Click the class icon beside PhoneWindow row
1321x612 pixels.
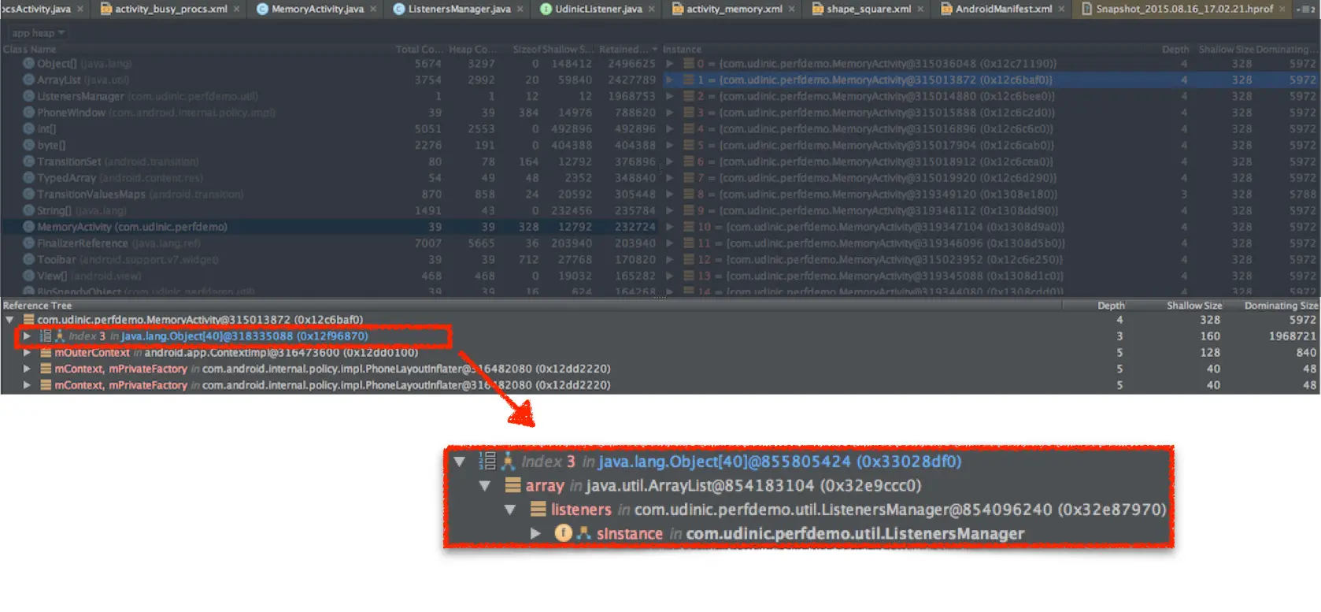[x=28, y=113]
